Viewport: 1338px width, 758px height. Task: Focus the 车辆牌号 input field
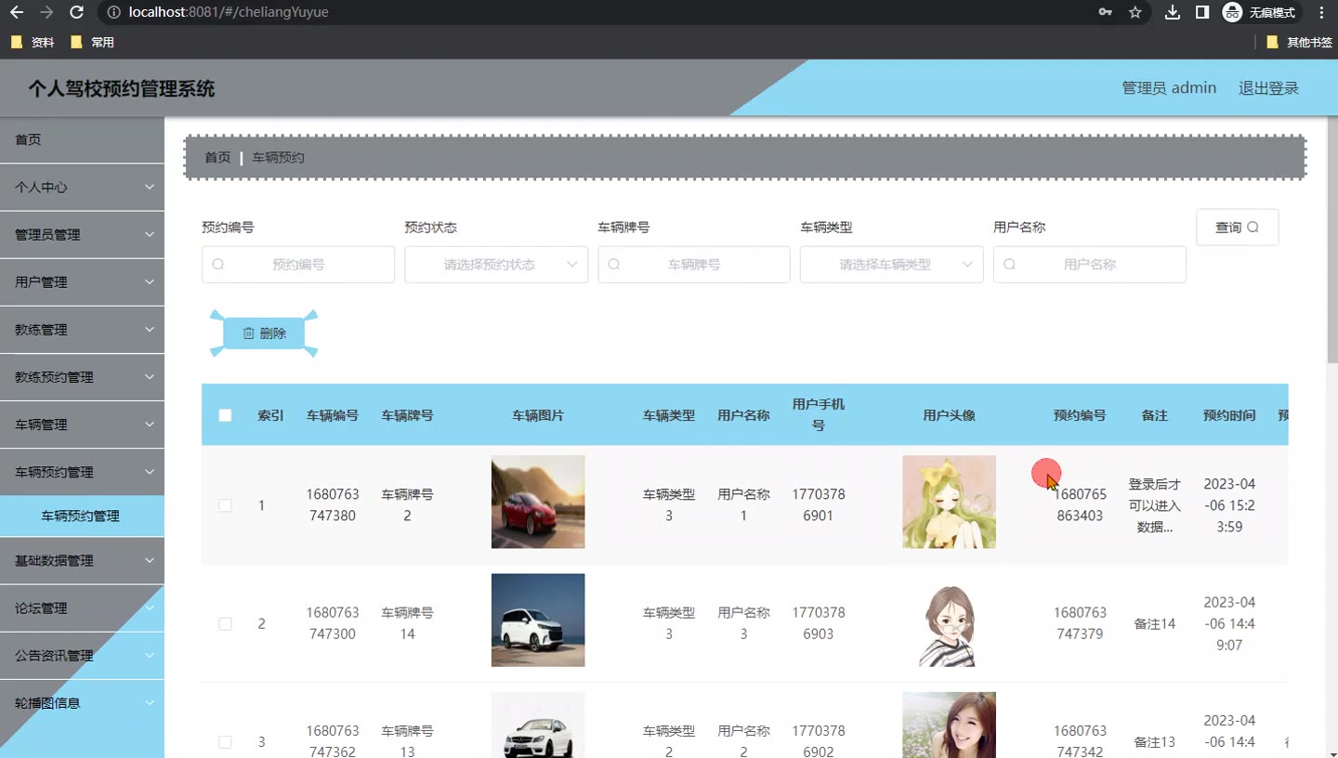tap(694, 265)
